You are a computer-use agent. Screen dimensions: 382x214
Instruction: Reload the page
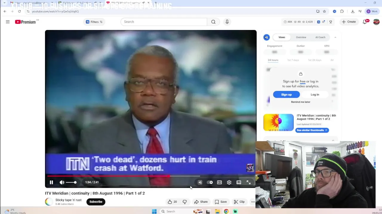point(19,11)
